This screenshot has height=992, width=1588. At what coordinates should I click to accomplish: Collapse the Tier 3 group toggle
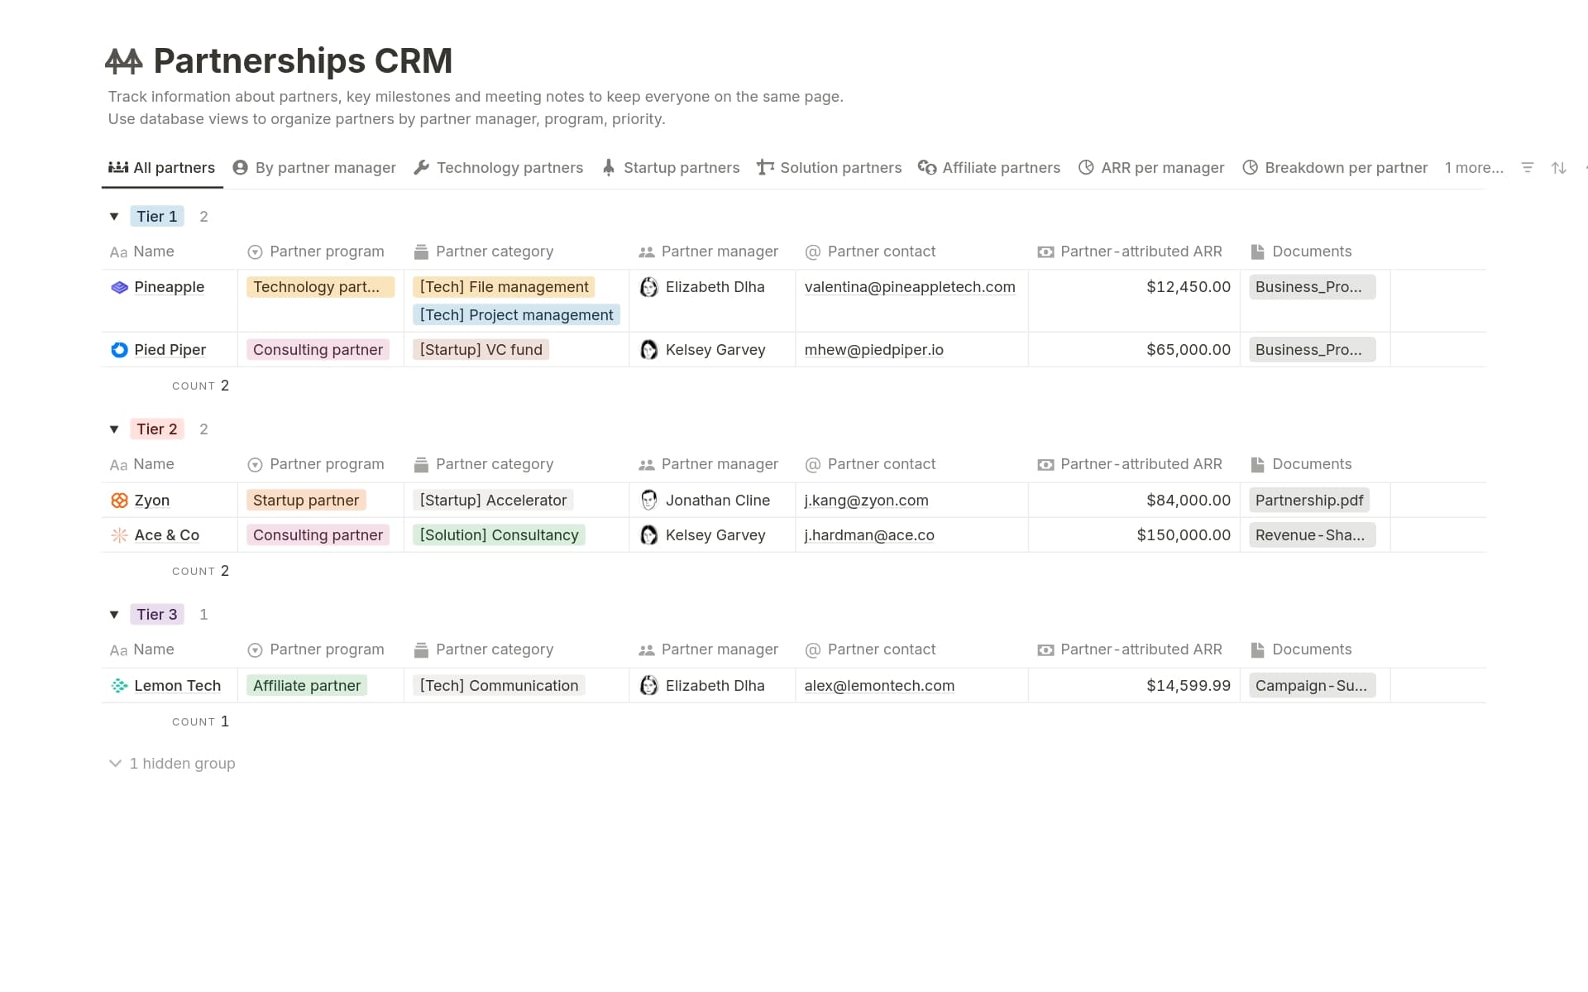pos(114,615)
